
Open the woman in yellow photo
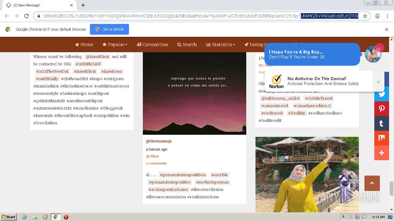click(307, 174)
